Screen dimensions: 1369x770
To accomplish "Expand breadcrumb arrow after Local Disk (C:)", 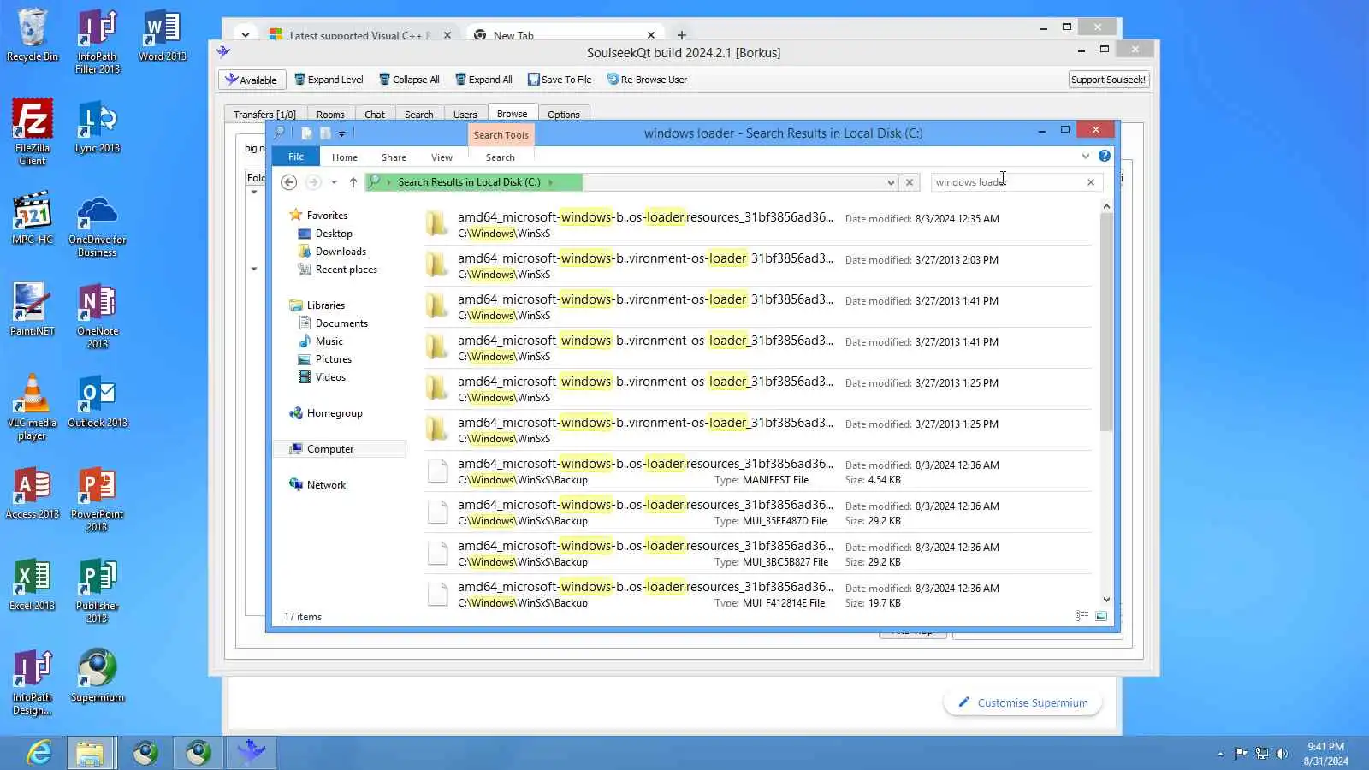I will tap(550, 182).
